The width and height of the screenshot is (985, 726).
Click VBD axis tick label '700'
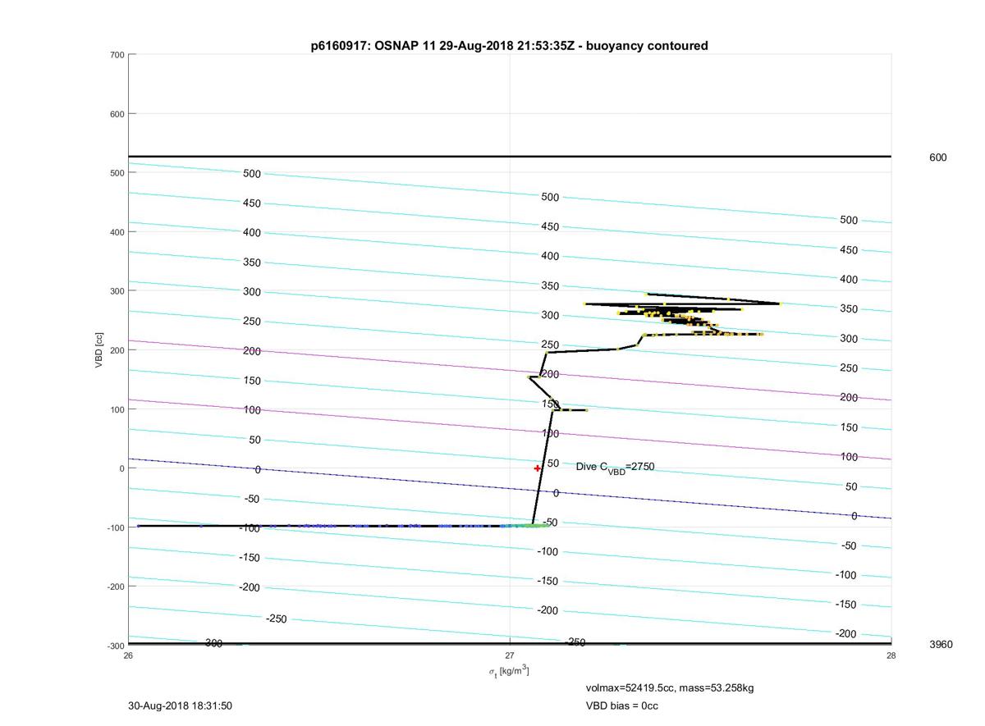pos(117,55)
